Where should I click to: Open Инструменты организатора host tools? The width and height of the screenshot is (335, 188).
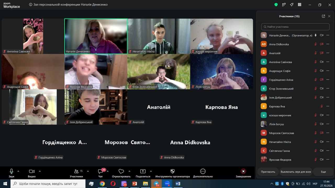(172, 173)
